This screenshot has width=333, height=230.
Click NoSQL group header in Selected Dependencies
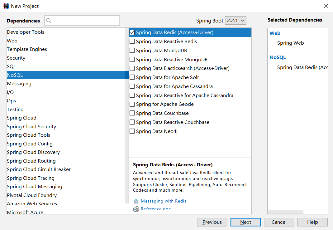pyautogui.click(x=278, y=57)
